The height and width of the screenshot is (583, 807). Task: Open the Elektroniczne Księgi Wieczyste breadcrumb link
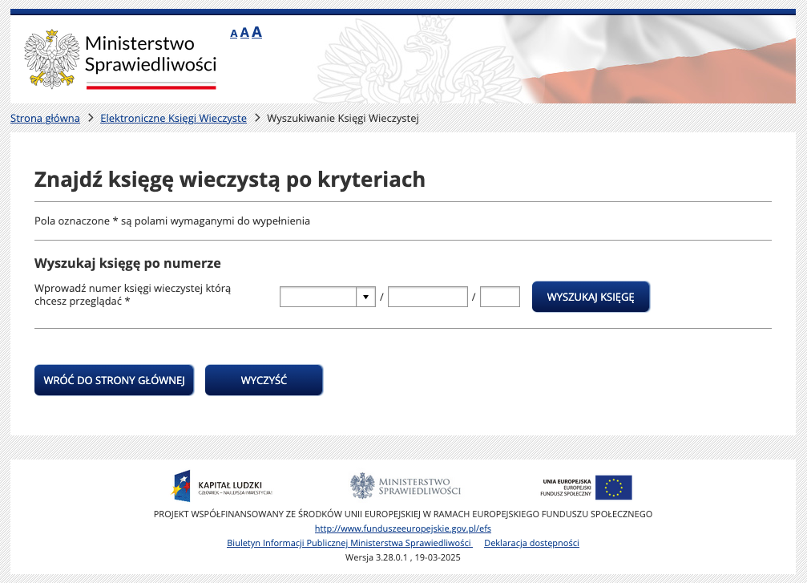pyautogui.click(x=172, y=118)
